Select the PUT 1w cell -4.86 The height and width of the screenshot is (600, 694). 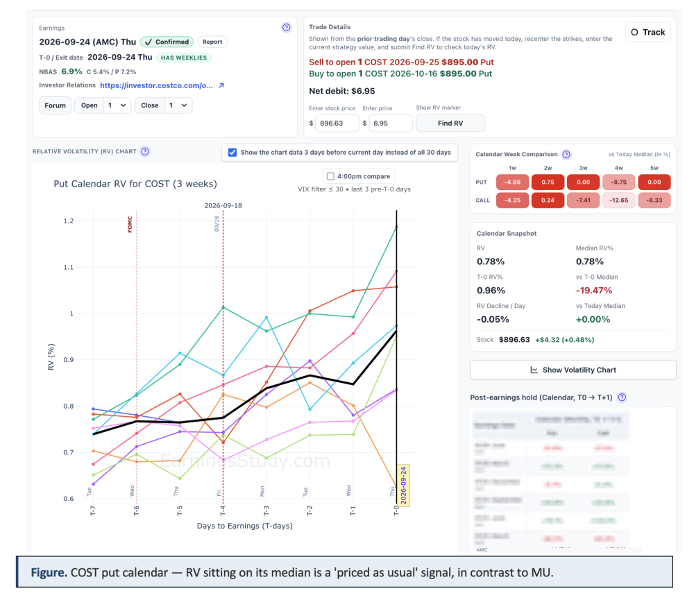[x=513, y=182]
